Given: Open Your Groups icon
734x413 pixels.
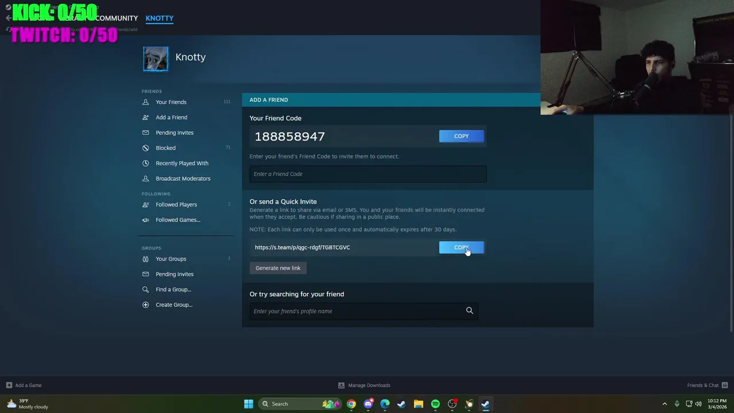Looking at the screenshot, I should pyautogui.click(x=146, y=259).
